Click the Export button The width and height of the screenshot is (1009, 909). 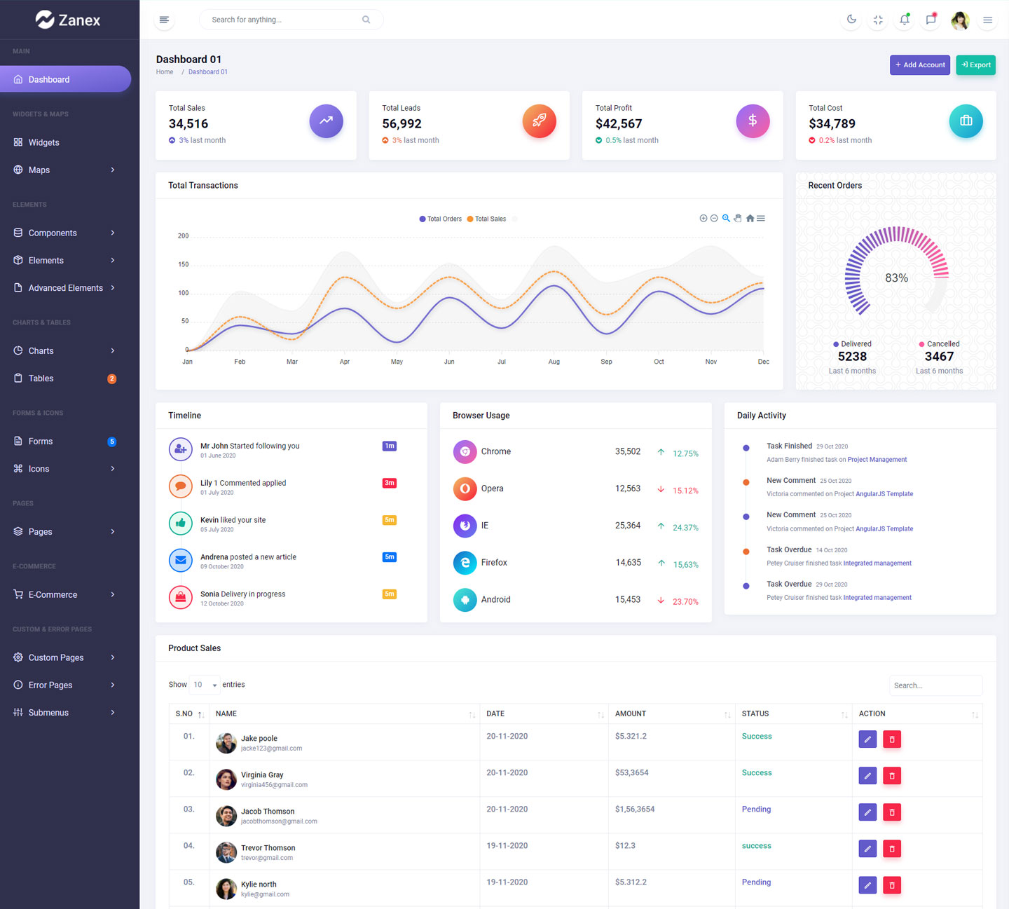[x=975, y=65]
